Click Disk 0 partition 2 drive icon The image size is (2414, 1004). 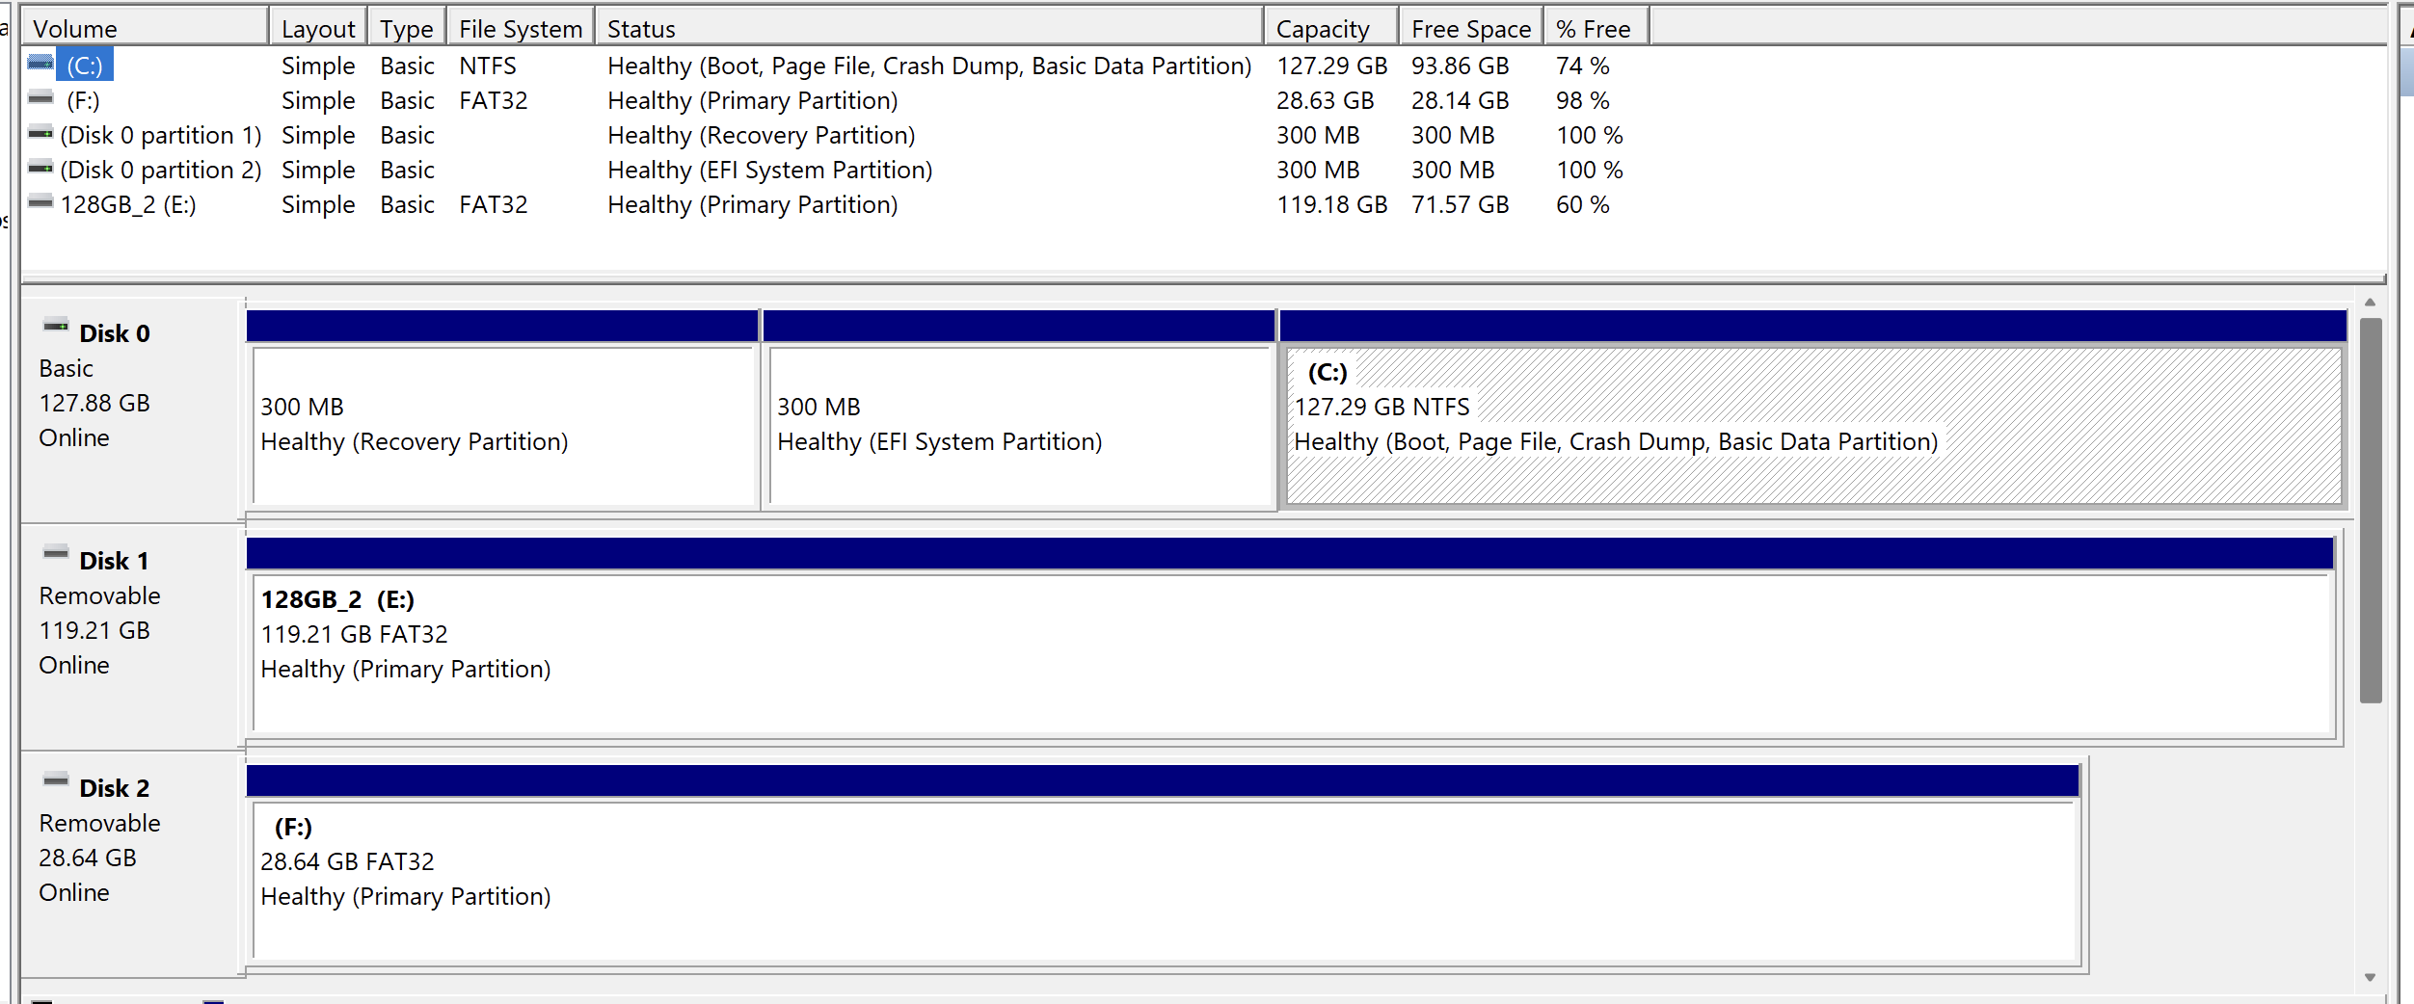click(40, 168)
